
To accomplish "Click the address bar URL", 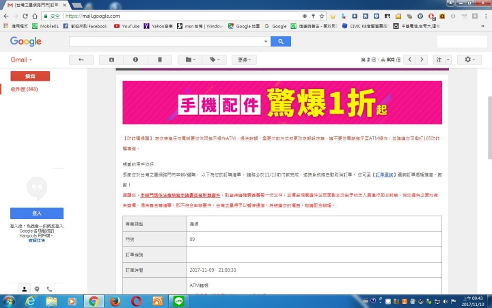I will point(92,16).
